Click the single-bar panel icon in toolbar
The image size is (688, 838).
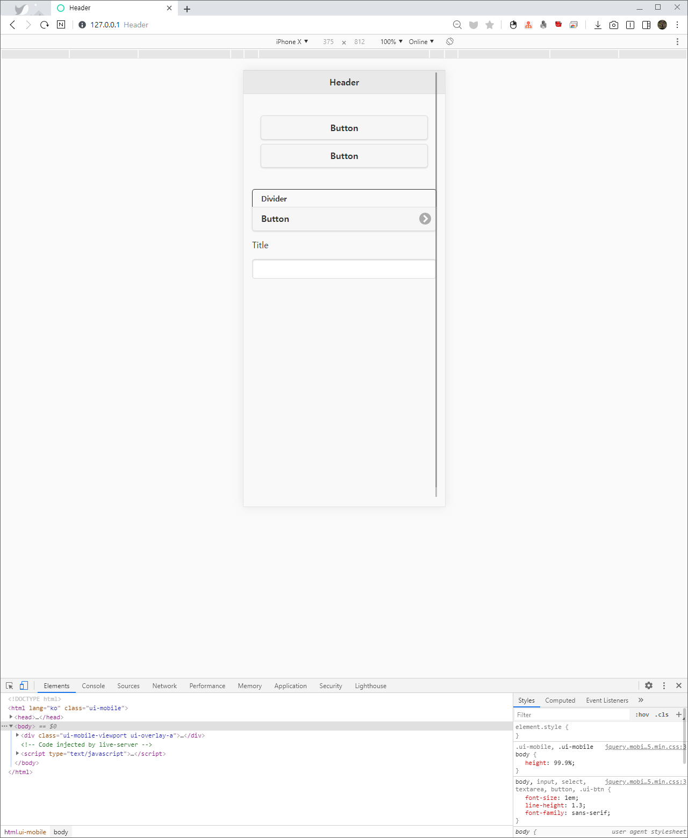[630, 25]
